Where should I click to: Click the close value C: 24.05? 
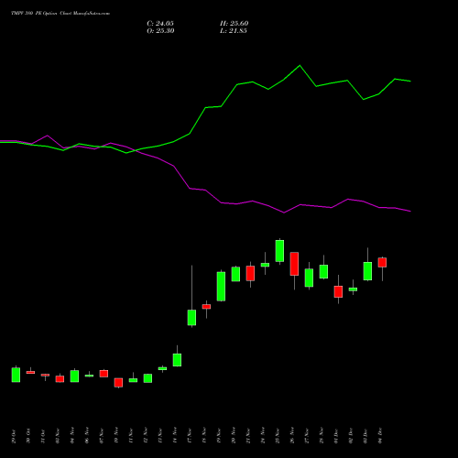160,24
